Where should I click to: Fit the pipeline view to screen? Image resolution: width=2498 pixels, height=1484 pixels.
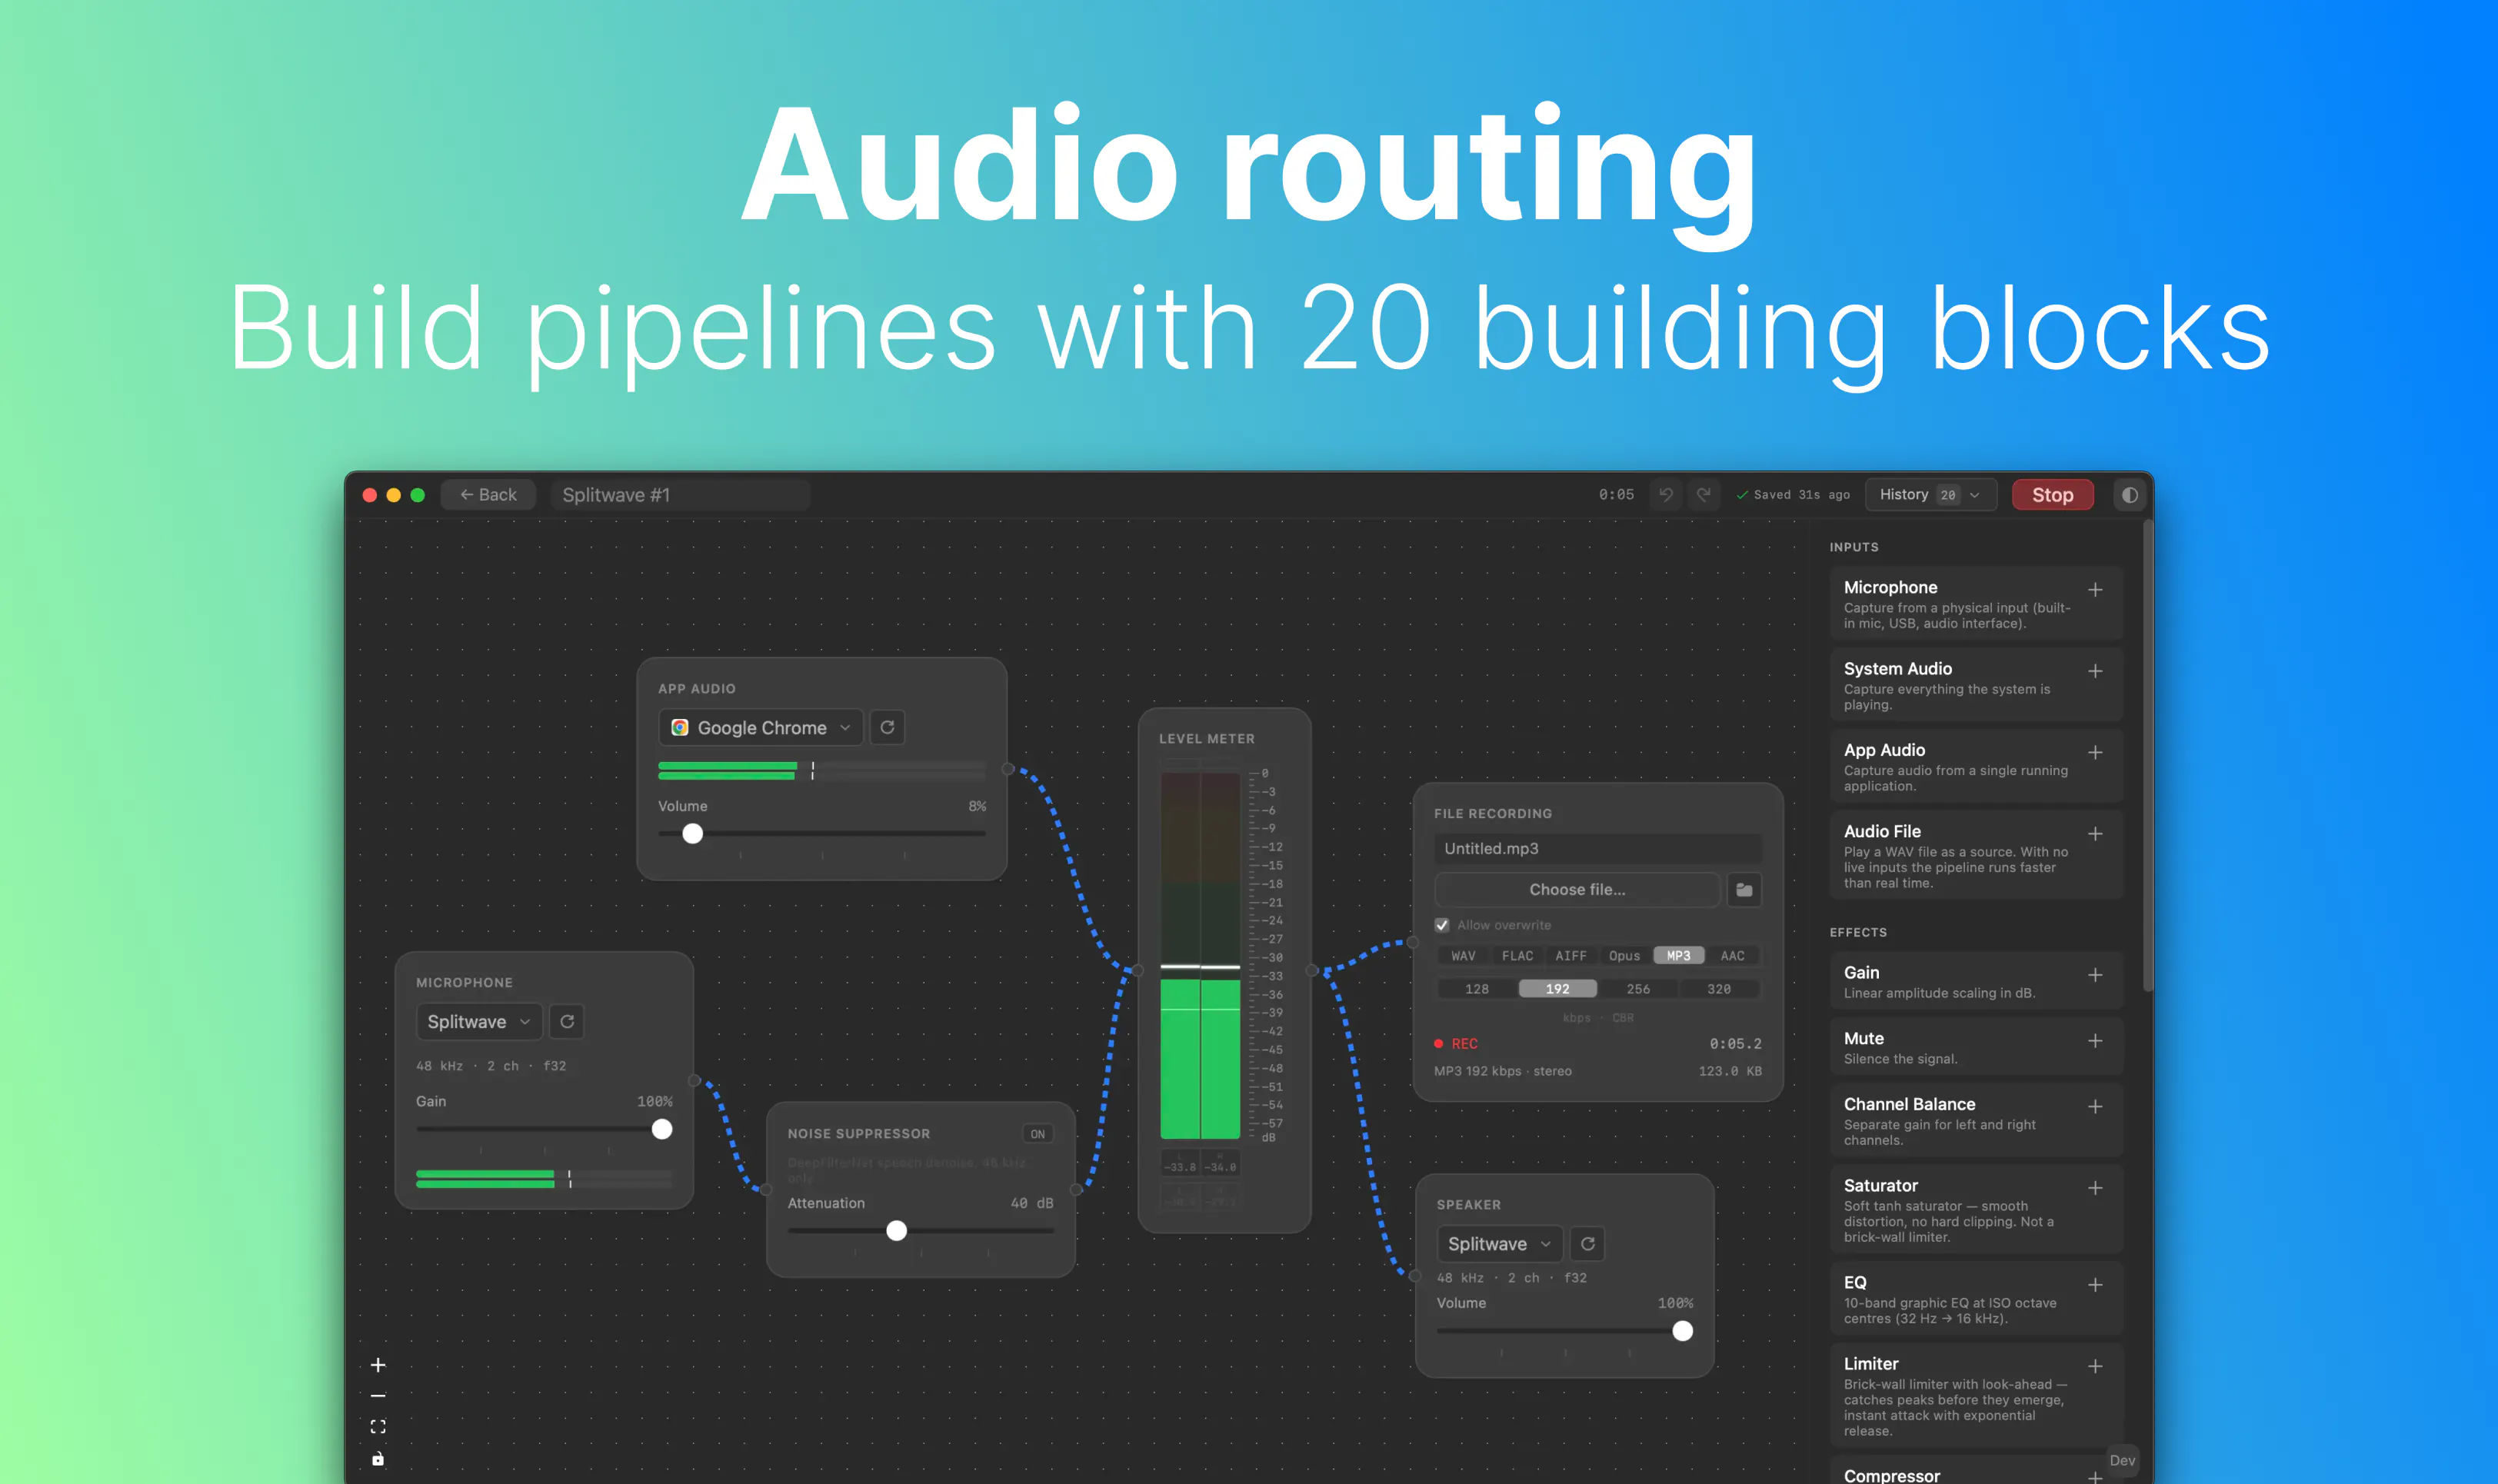378,1427
